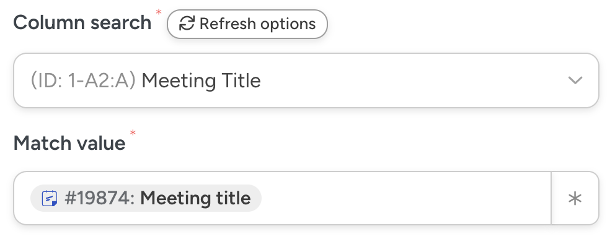Click empty space after token in Match value field
The width and height of the screenshot is (615, 239).
tap(404, 198)
